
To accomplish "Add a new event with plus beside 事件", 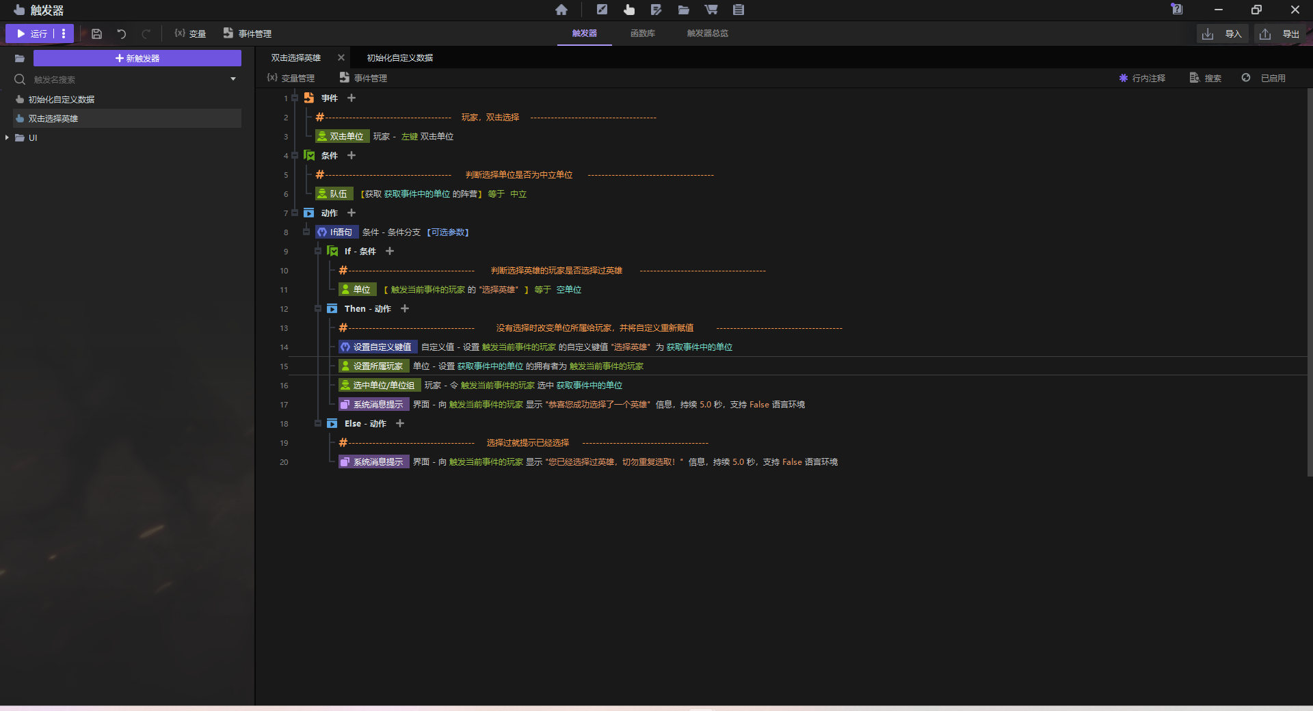I will pos(352,98).
